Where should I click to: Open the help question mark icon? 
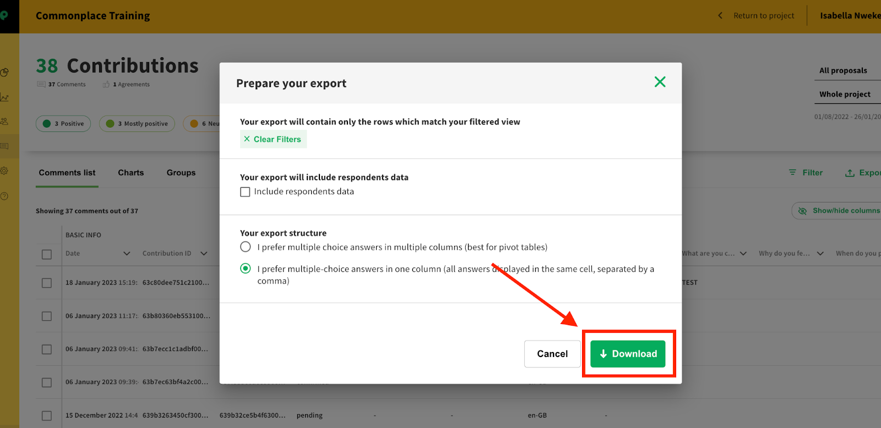click(4, 196)
